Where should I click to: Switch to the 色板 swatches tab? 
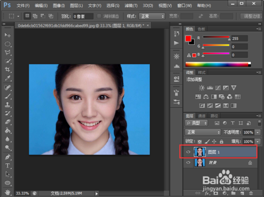click(201, 29)
